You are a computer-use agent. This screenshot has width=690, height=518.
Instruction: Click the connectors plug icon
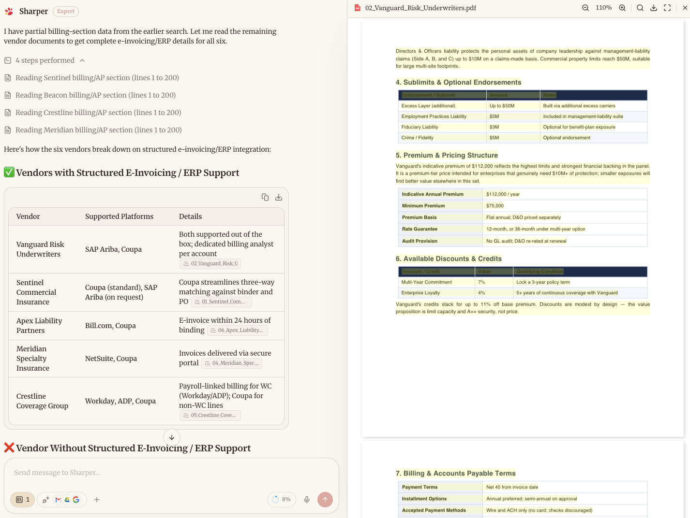pyautogui.click(x=45, y=500)
